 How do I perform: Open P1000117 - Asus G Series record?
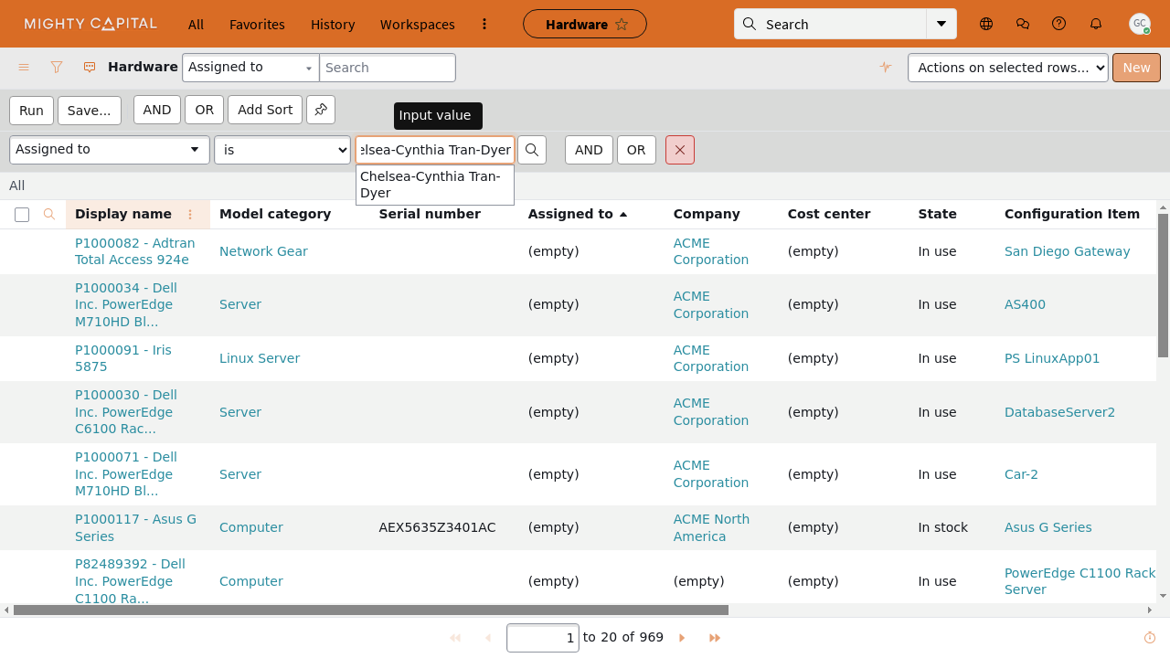(135, 527)
